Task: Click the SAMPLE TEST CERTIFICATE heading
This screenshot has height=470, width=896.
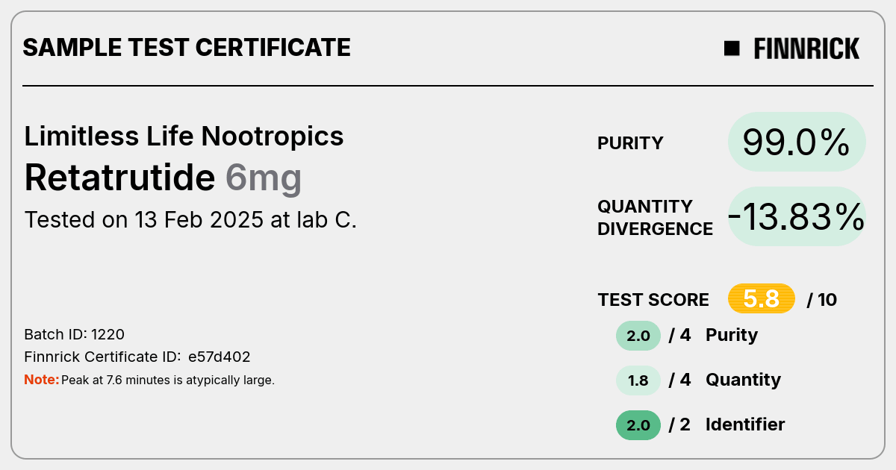Action: point(187,48)
